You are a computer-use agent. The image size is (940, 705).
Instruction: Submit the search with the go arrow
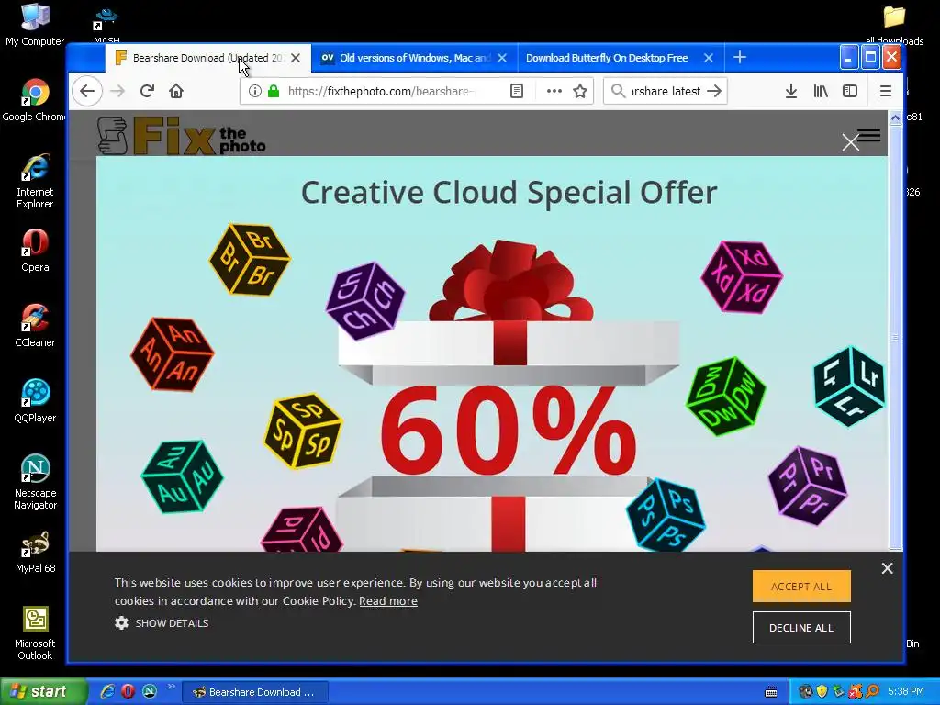click(x=714, y=91)
